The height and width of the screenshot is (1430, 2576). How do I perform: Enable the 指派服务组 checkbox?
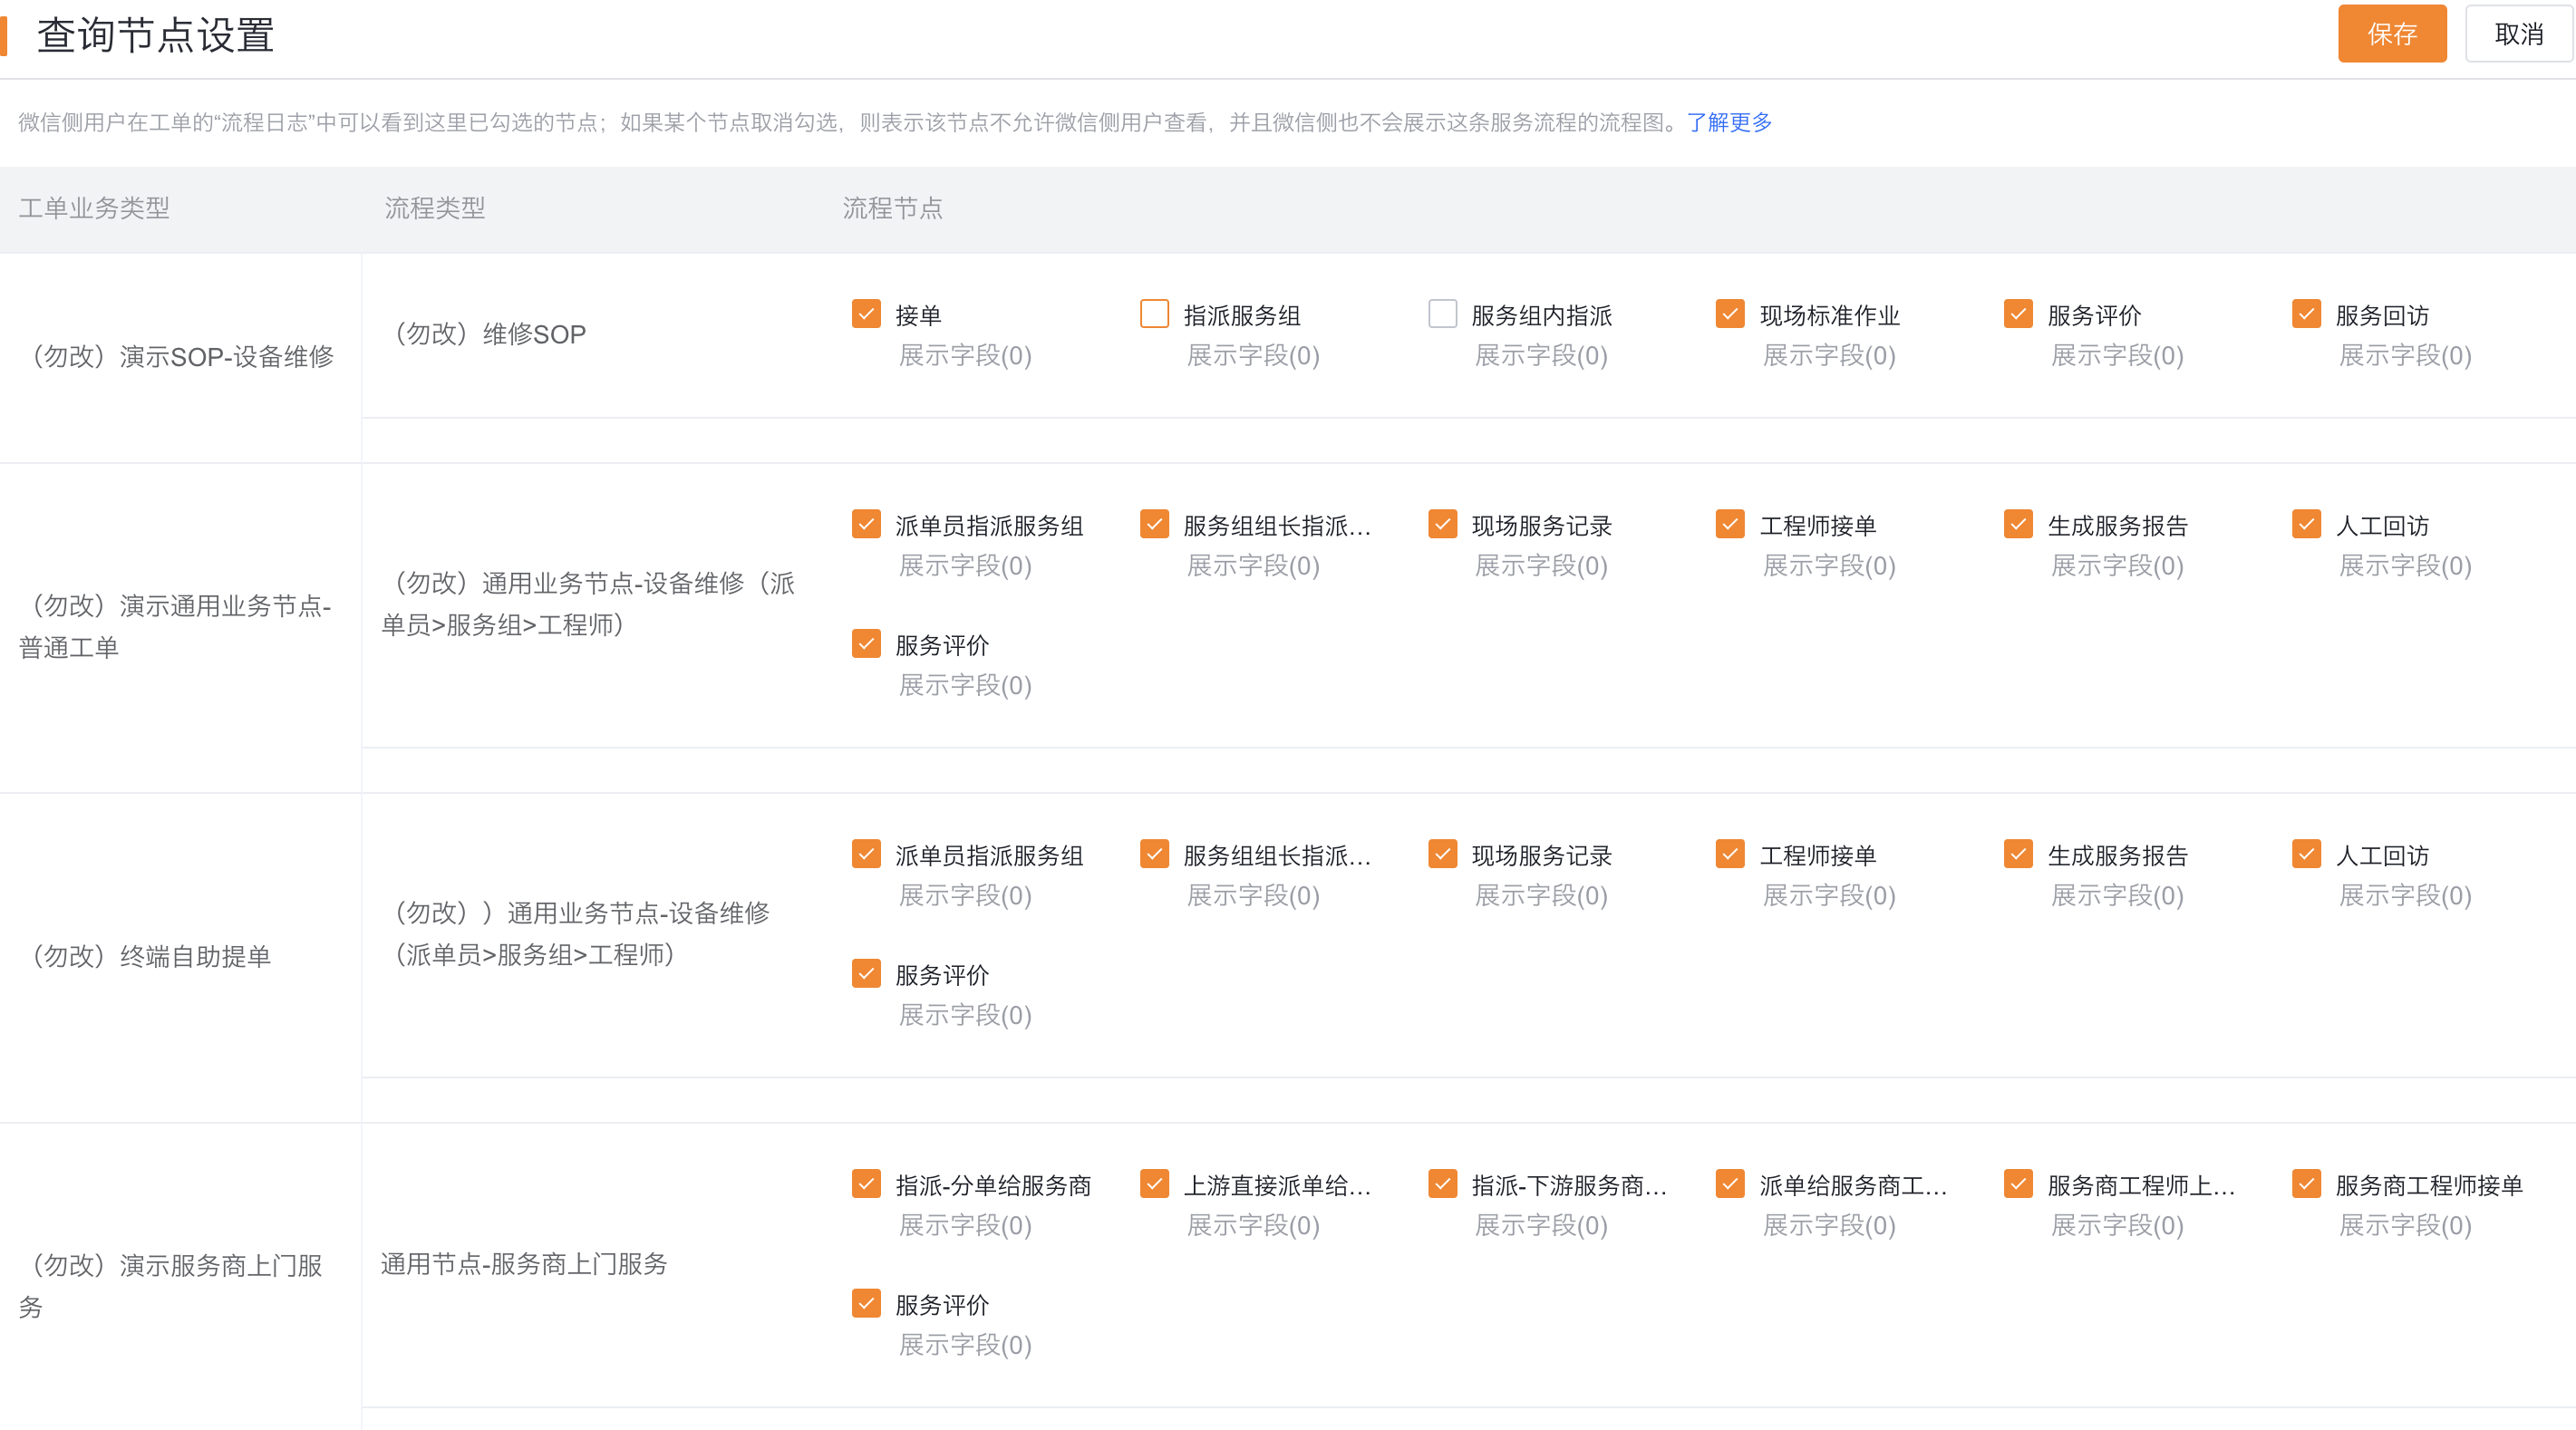pyautogui.click(x=1154, y=314)
